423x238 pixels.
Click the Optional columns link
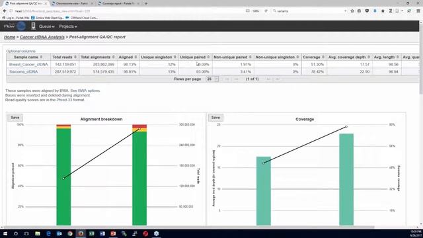click(x=20, y=52)
